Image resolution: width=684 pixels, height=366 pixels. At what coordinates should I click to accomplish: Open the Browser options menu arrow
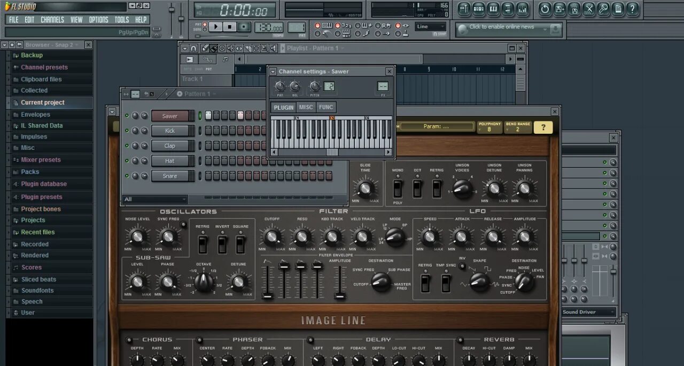4,45
